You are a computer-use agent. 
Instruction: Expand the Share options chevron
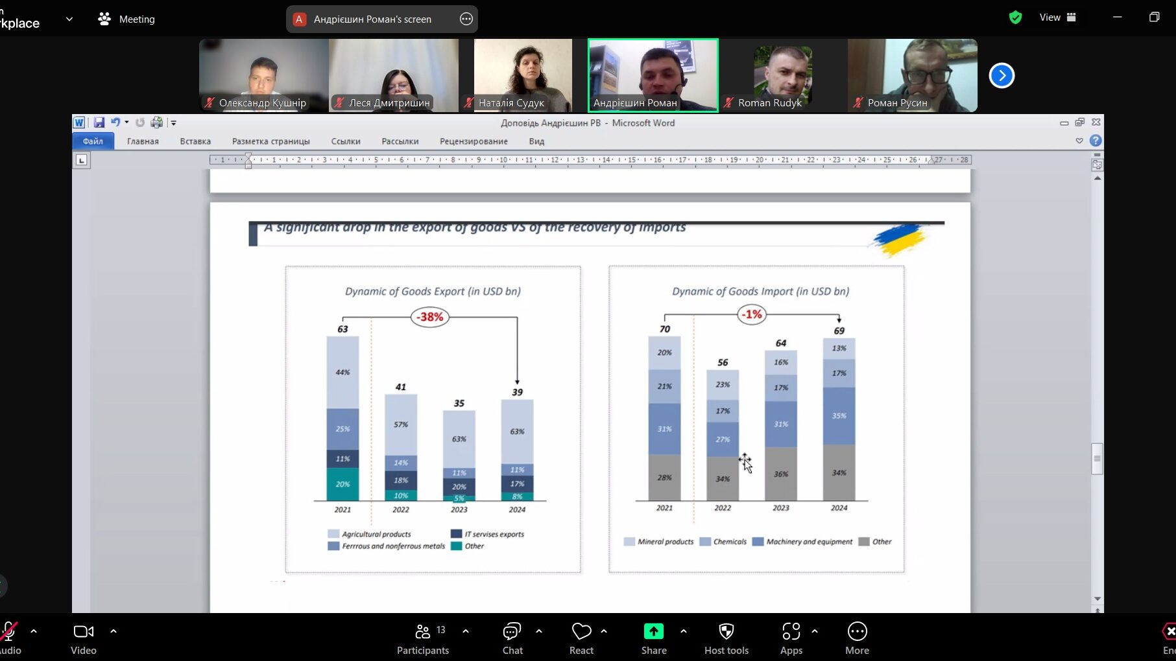click(x=683, y=631)
